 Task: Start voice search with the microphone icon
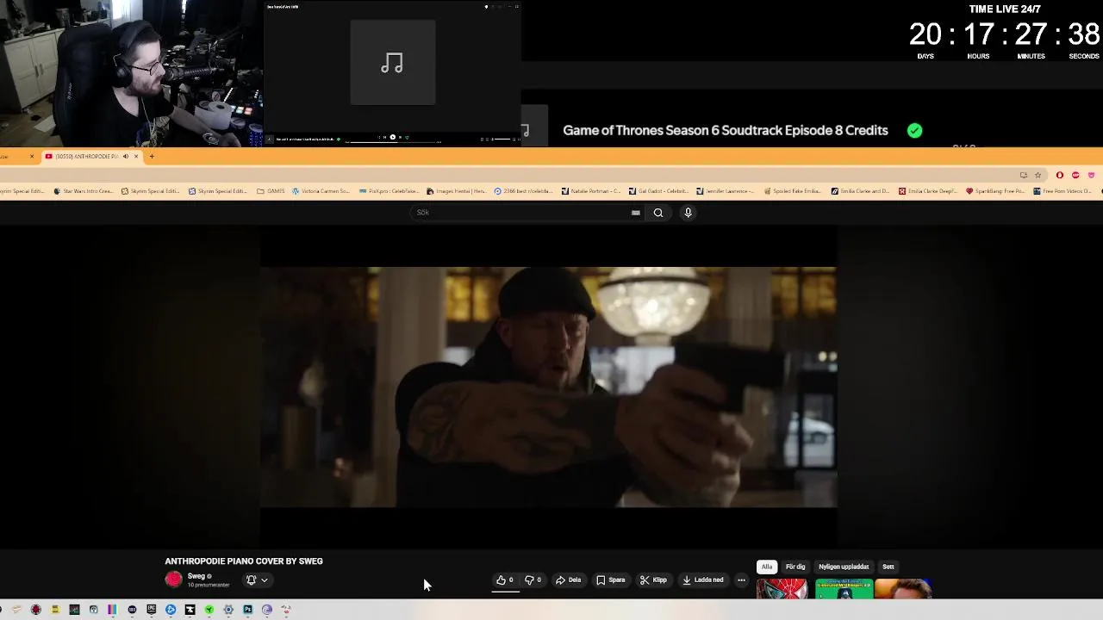click(x=688, y=213)
